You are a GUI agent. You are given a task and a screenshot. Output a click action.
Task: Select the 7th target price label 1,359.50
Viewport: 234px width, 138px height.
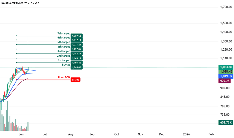pyautogui.click(x=76, y=36)
